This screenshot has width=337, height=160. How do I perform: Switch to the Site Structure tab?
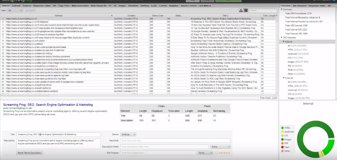299,6
